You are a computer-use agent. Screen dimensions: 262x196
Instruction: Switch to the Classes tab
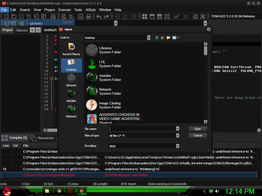[22, 30]
